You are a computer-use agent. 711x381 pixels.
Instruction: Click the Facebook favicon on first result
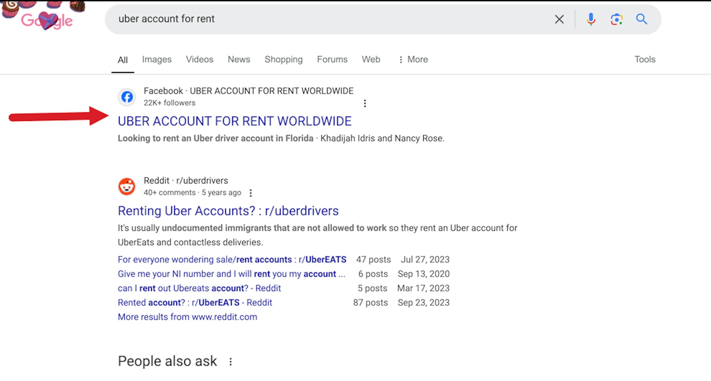point(127,97)
